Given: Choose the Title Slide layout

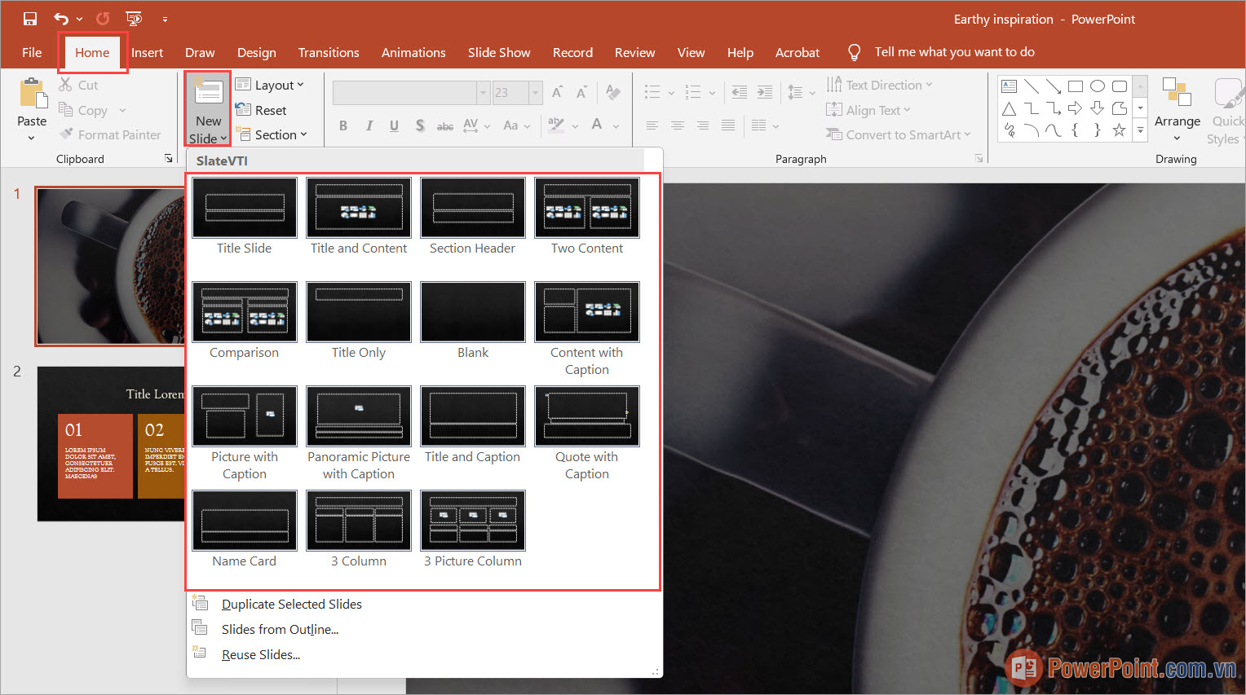Looking at the screenshot, I should pos(245,217).
